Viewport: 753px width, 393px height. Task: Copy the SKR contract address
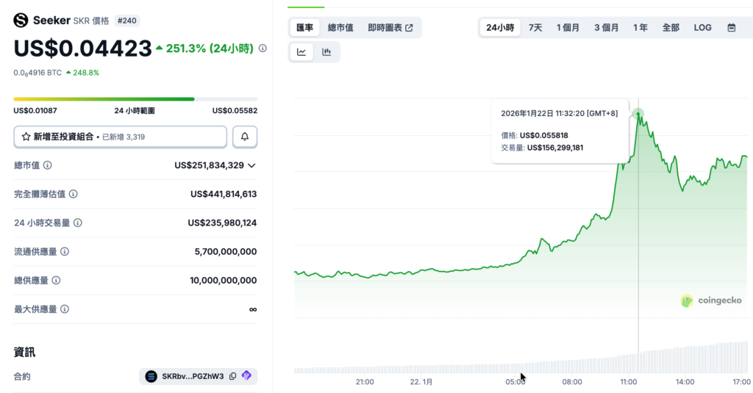tap(232, 376)
